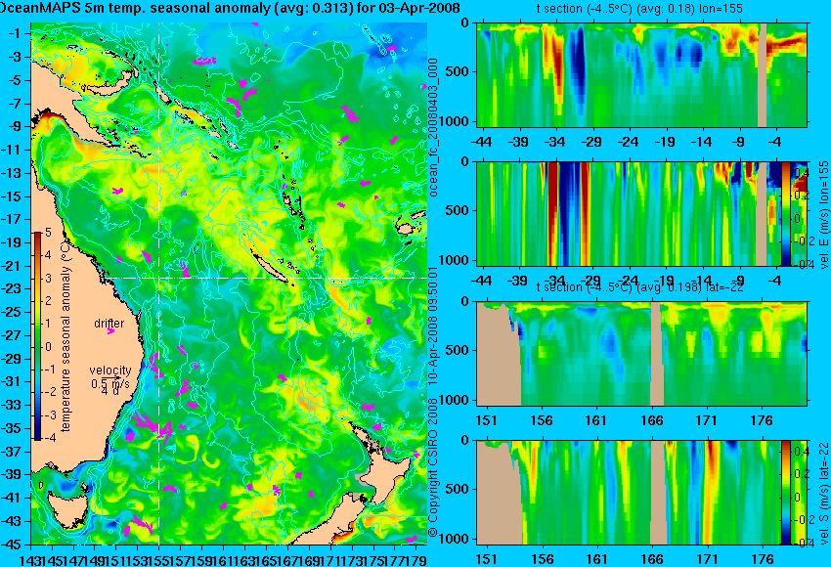
Task: Select the lon=155 temperature section plot
Action: tap(641, 74)
